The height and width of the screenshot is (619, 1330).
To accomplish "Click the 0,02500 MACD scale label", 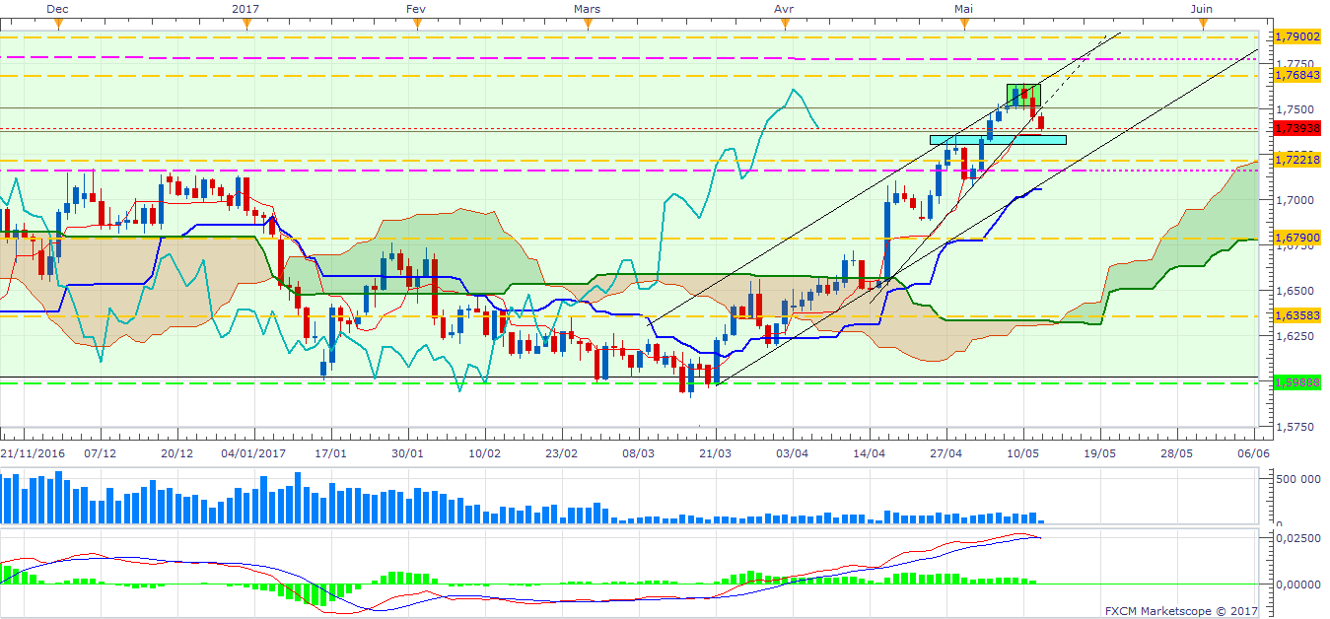I will [x=1296, y=537].
